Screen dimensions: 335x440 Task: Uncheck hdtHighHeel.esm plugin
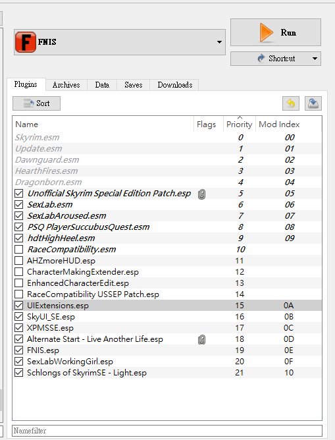pos(19,238)
